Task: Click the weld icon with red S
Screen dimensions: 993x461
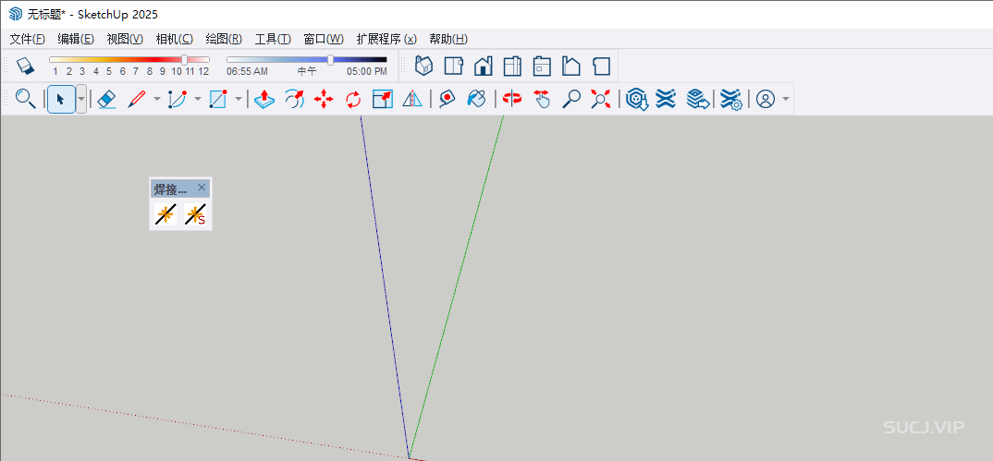Action: [x=195, y=214]
